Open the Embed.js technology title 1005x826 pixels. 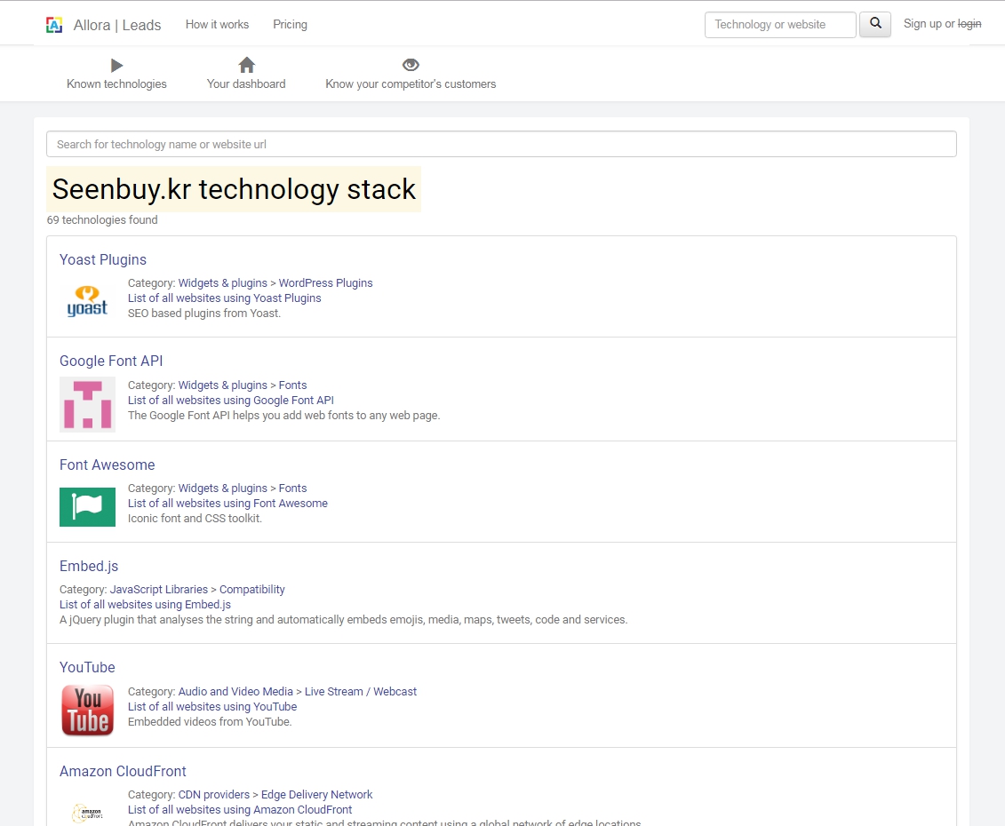tap(89, 567)
